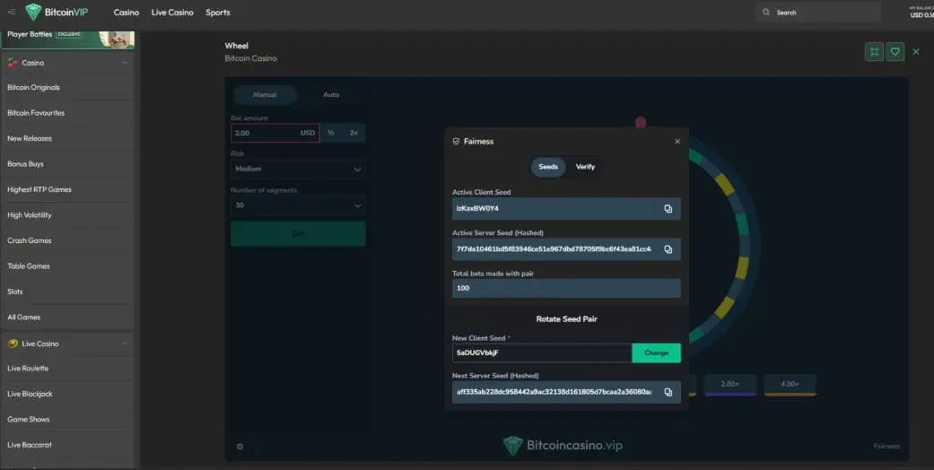Copy the Active Server Seed hash

click(x=668, y=249)
